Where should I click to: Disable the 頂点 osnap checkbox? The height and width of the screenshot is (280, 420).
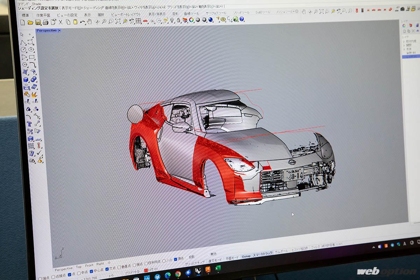point(176,259)
